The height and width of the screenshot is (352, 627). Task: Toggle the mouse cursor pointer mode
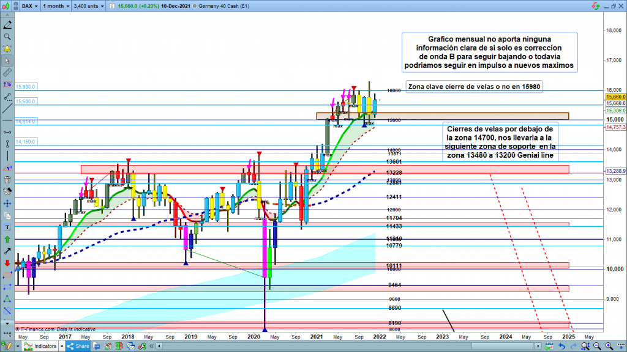point(7,61)
